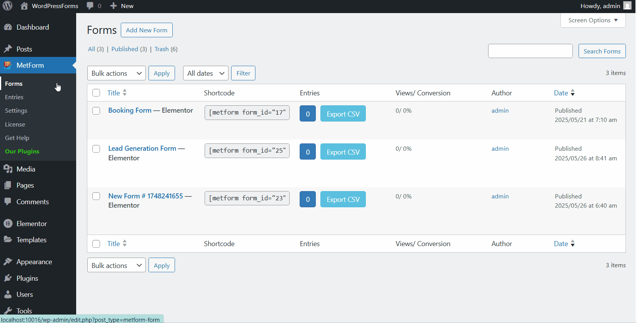Open WordPressForms site name link
637x323 pixels.
55,6
